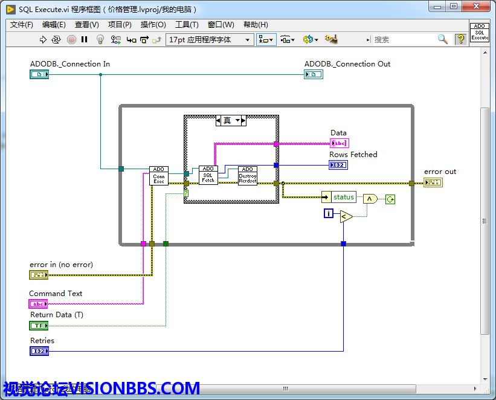Screen dimensions: 496x400
Task: Select the ADO SQL Fetch subVI node
Action: 208,175
